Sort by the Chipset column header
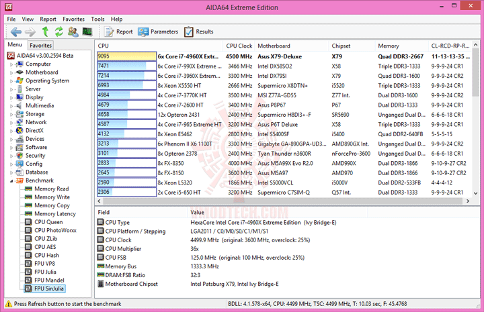The image size is (484, 312). click(x=352, y=46)
